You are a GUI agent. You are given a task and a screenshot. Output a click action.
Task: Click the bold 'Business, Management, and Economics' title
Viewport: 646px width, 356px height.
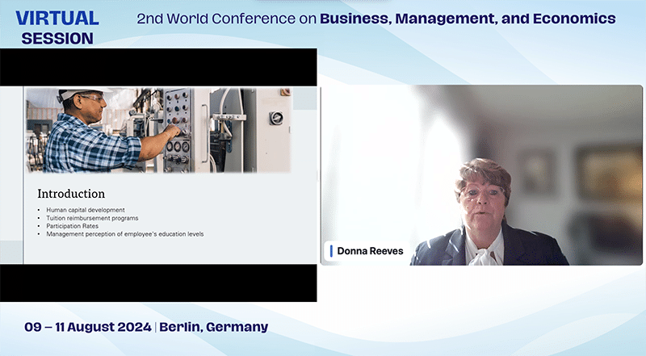(468, 19)
